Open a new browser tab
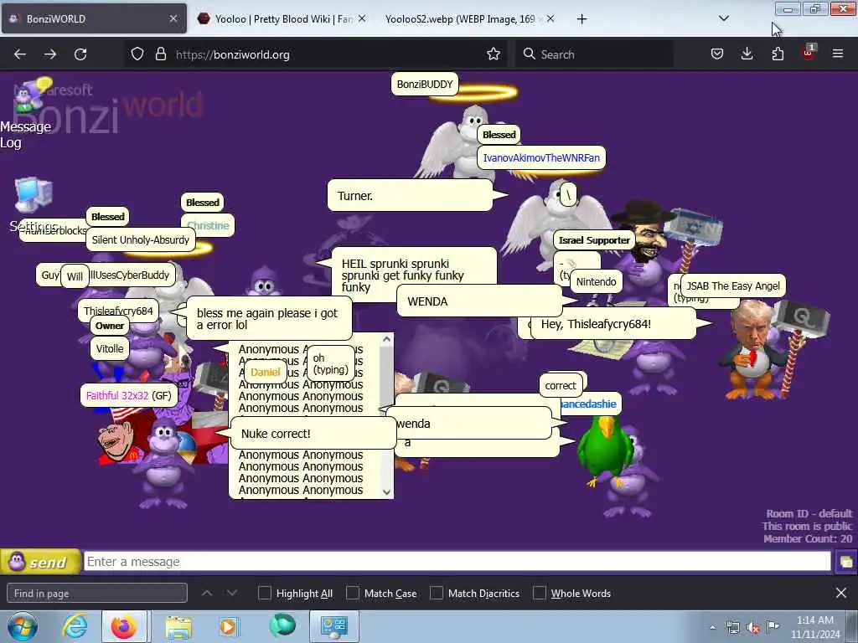This screenshot has width=858, height=643. 581,19
